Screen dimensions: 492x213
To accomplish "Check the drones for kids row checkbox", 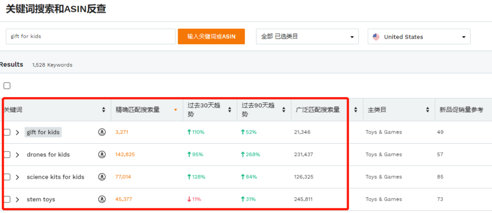I will tap(7, 155).
